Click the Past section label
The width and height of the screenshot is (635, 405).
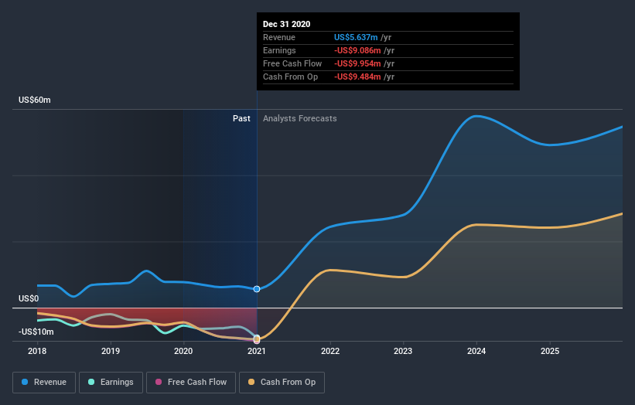click(x=241, y=118)
